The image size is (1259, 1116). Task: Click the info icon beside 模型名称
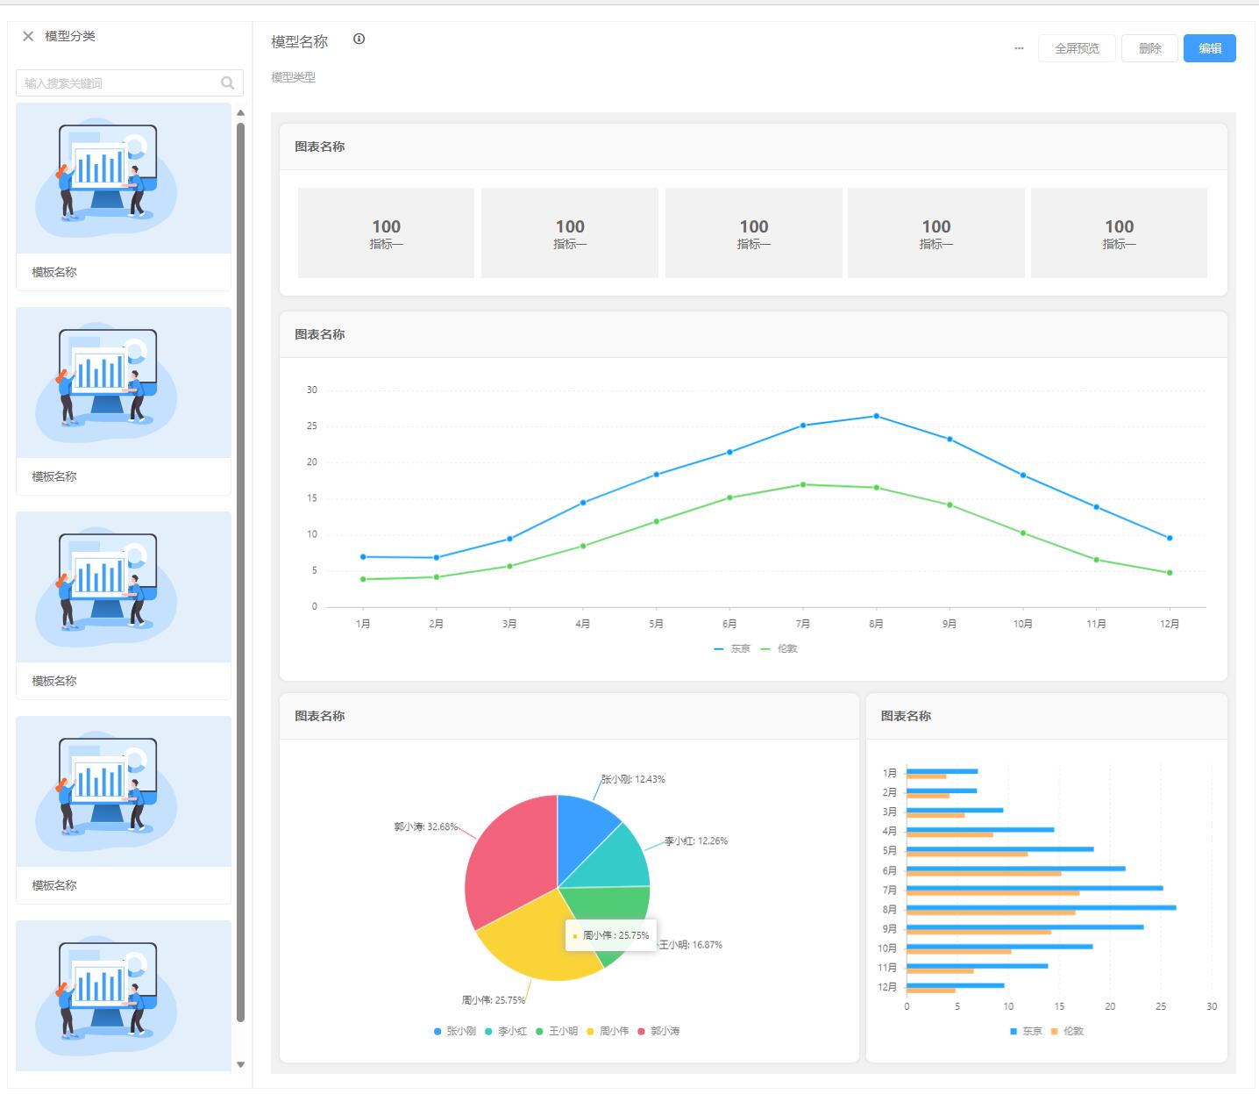359,39
